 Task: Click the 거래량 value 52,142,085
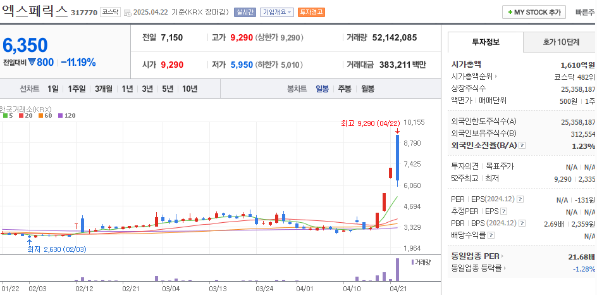pyautogui.click(x=394, y=38)
